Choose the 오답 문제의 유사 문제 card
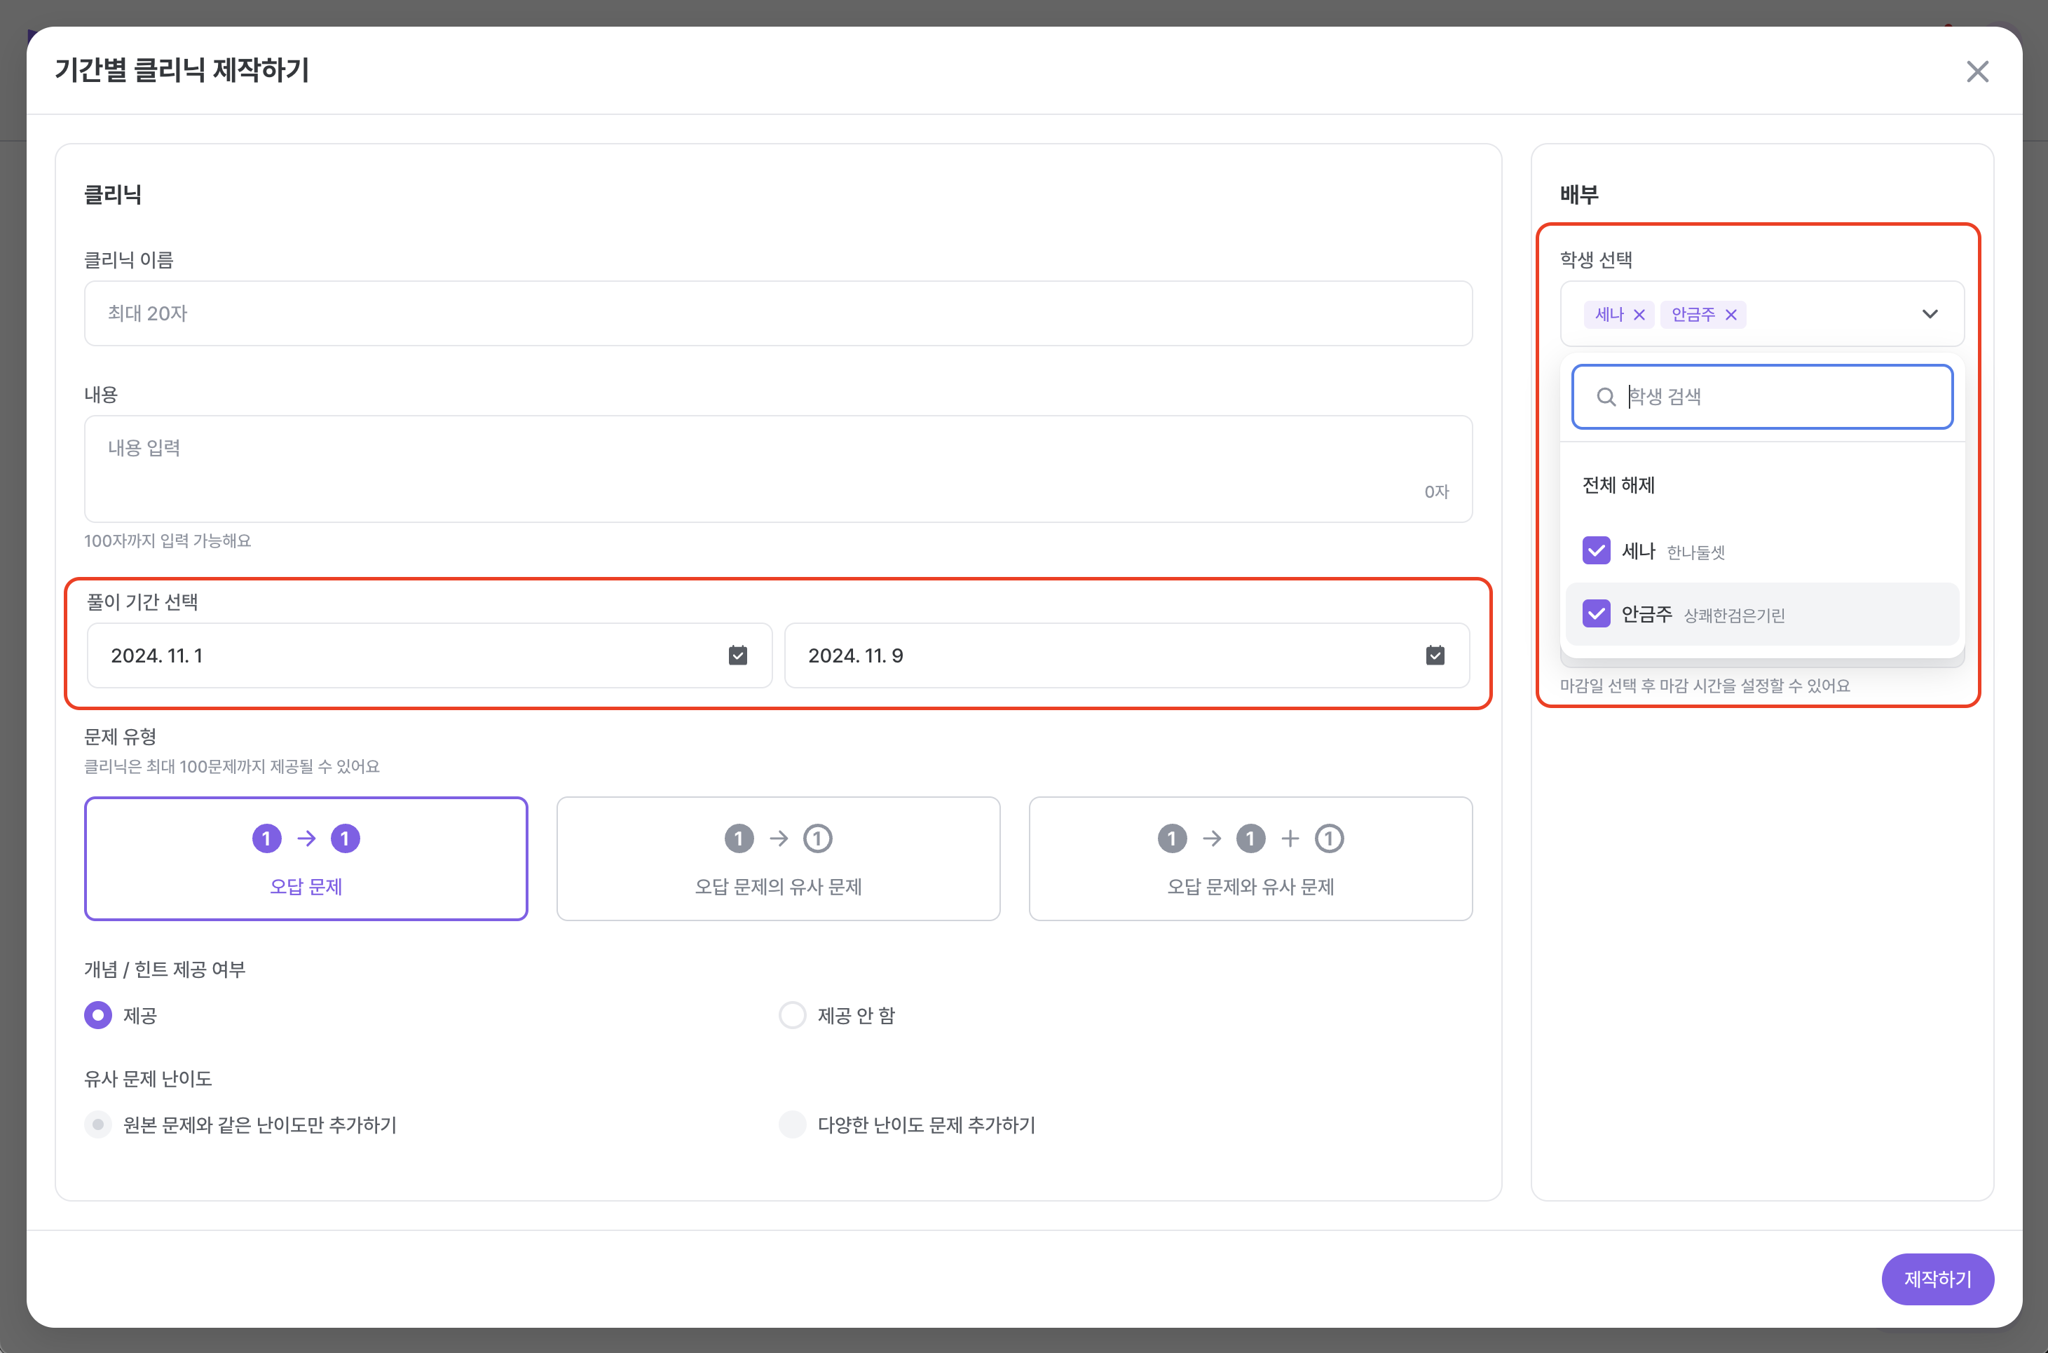 (x=778, y=859)
